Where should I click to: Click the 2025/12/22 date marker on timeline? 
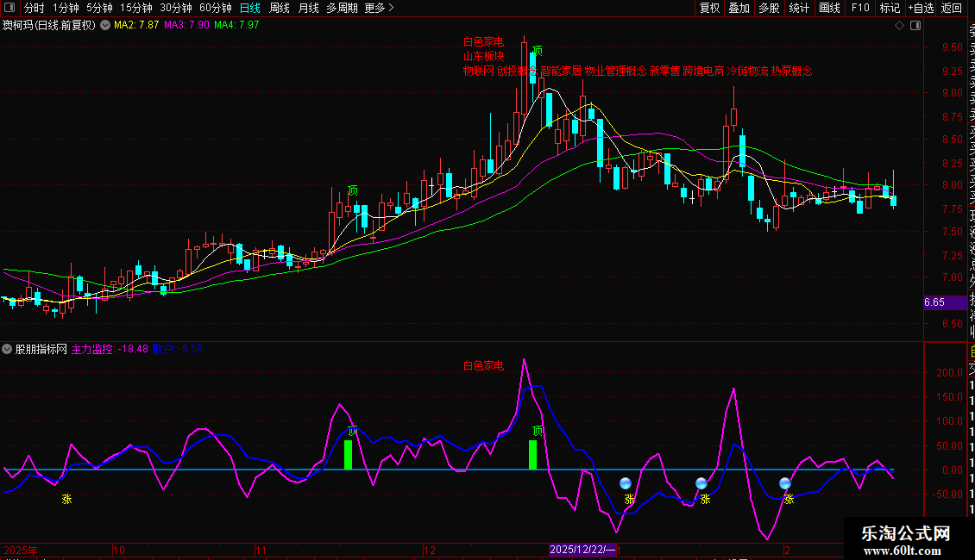tap(582, 550)
